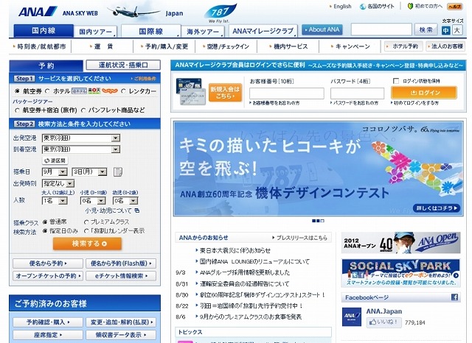Click the 787 We Fly 1st logo
Image resolution: width=472 pixels, height=343 pixels.
[220, 13]
